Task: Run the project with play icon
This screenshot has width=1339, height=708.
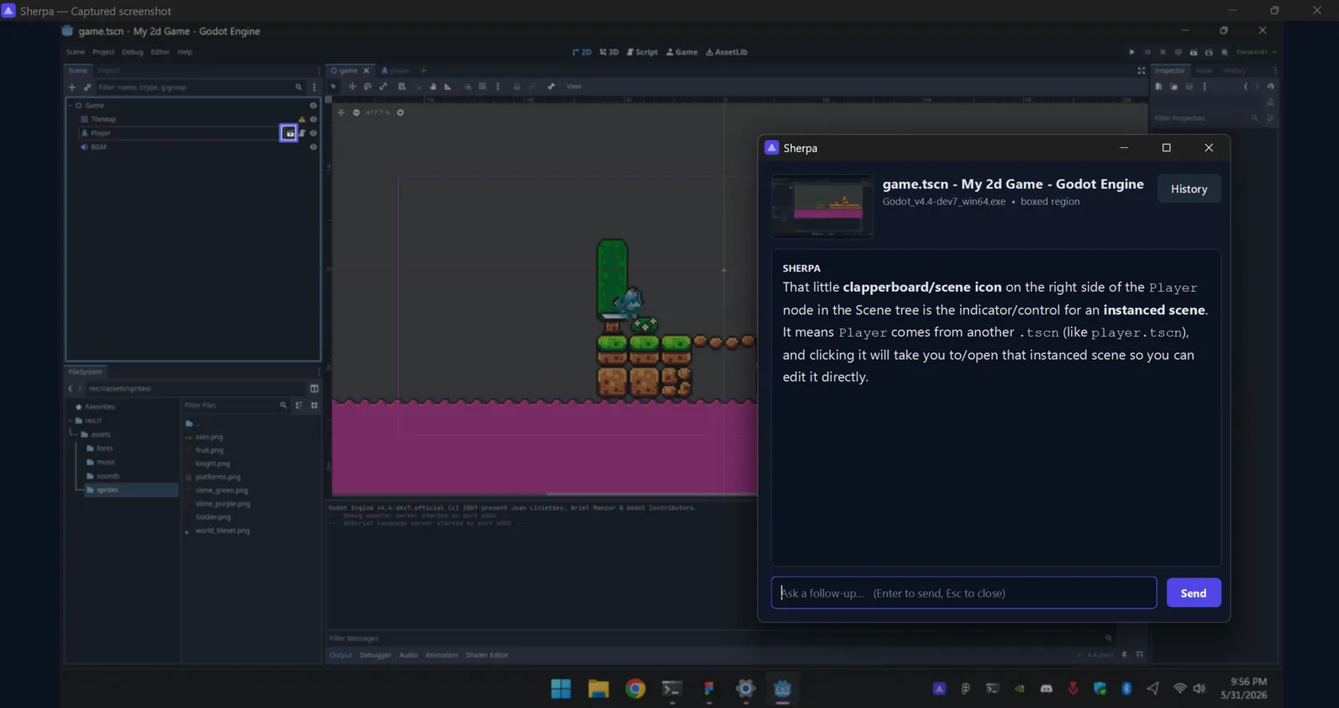Action: [1131, 52]
